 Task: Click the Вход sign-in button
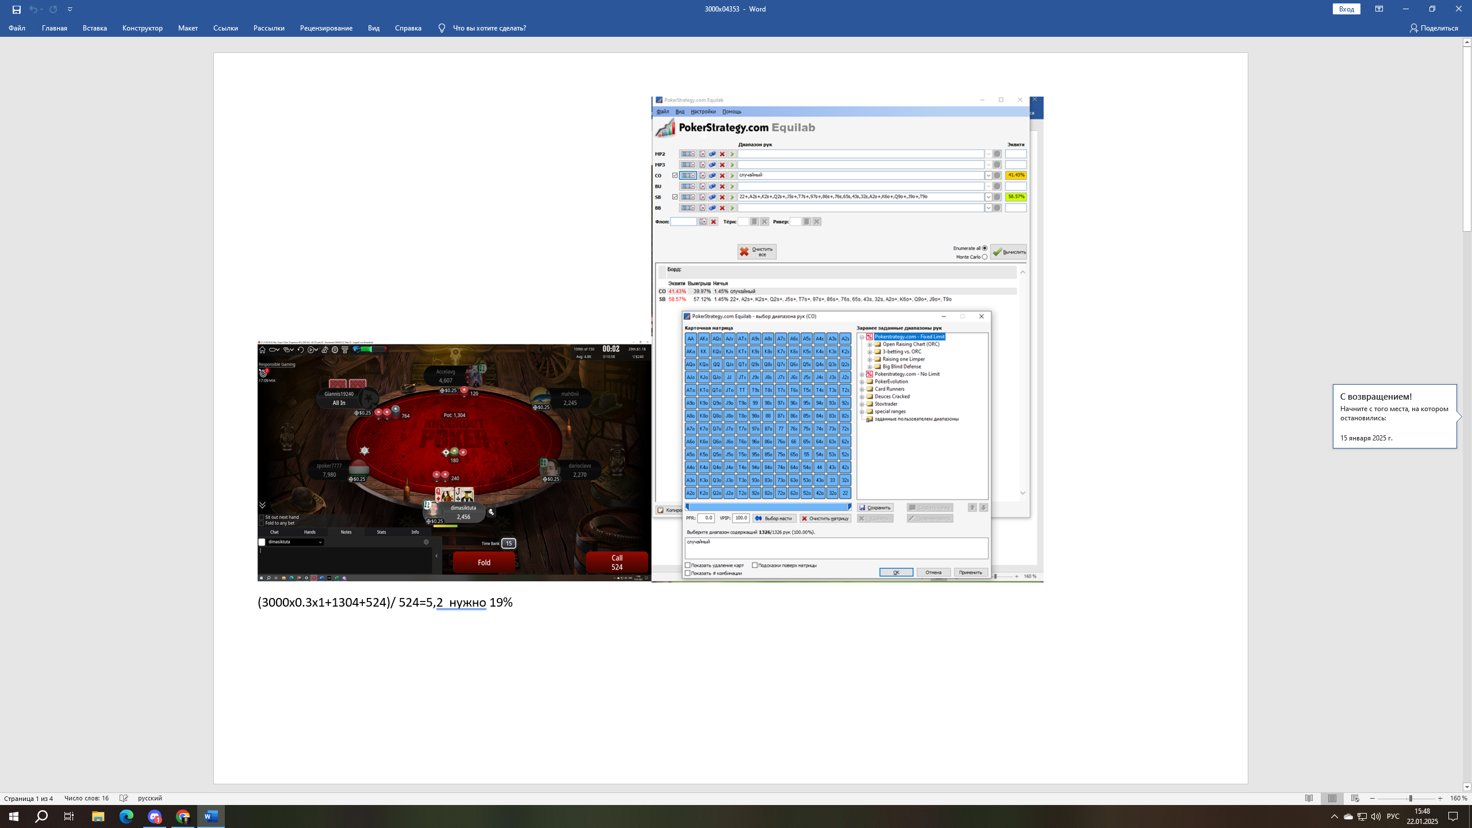pos(1346,9)
